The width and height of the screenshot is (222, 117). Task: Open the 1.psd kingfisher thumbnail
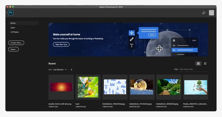pos(88,87)
